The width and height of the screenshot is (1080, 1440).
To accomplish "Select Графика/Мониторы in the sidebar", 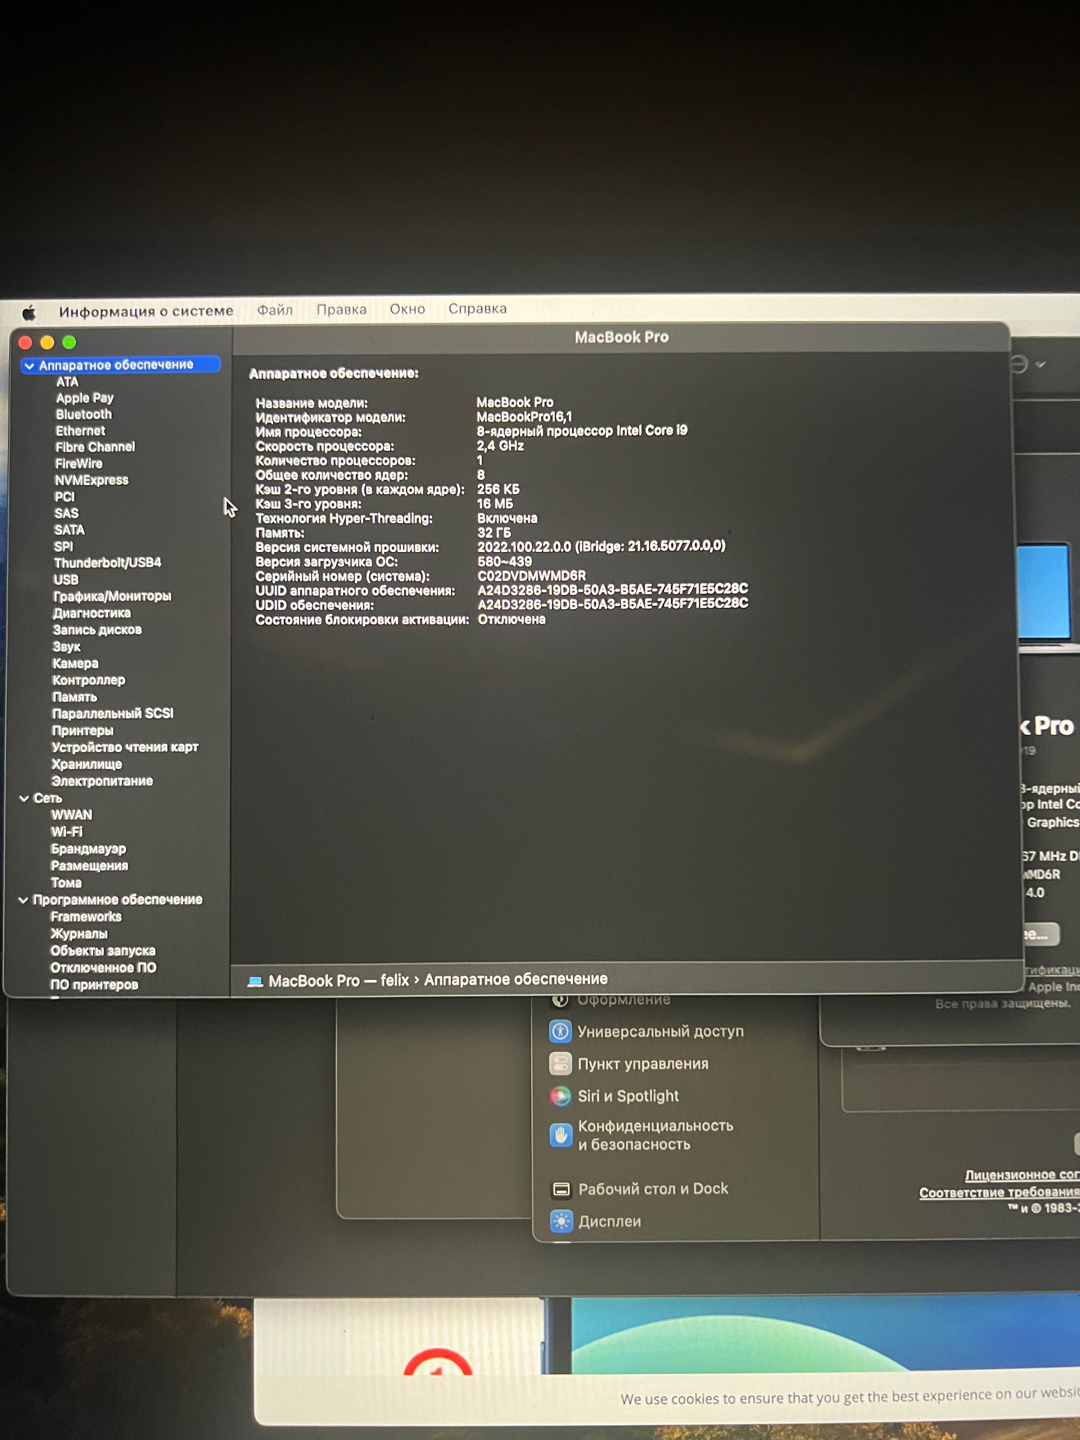I will 112,596.
